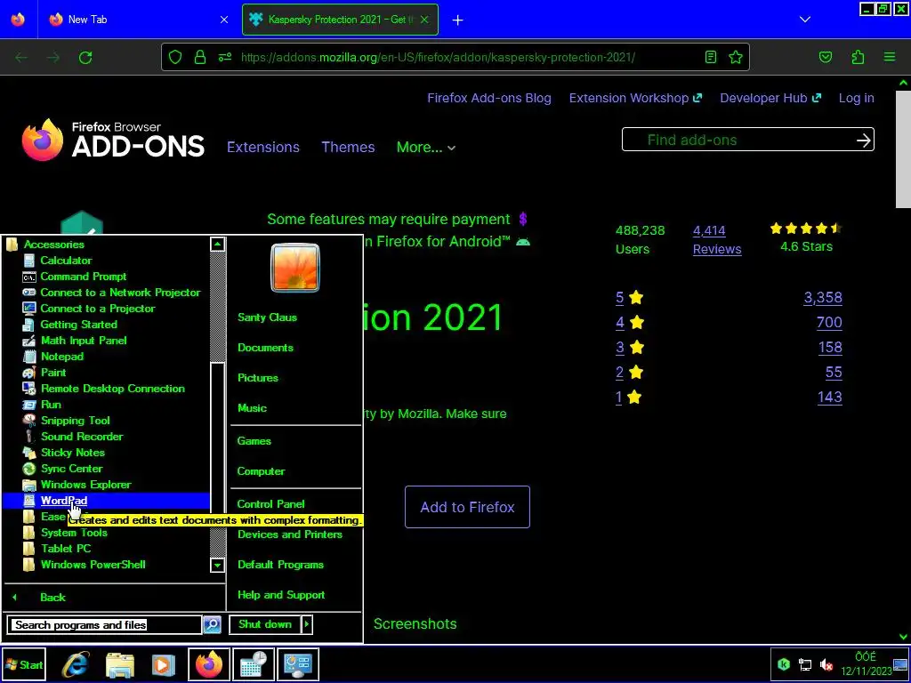
Task: Open Documents from the Start menu
Action: coord(265,348)
